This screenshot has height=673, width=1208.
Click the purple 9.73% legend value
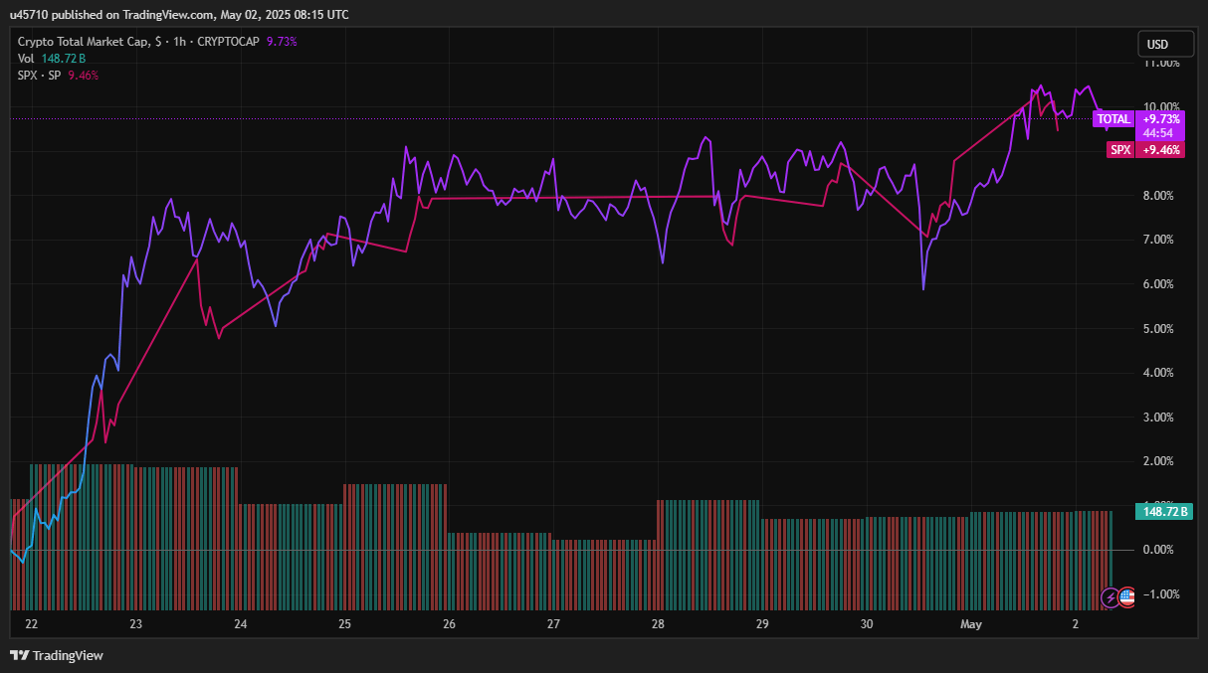[282, 42]
